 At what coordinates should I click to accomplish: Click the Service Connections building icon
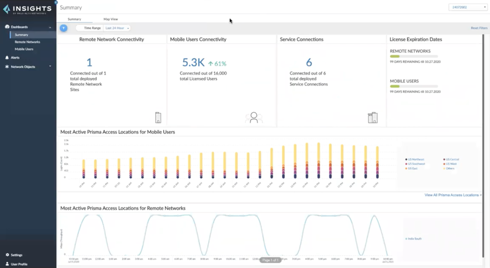(x=372, y=117)
